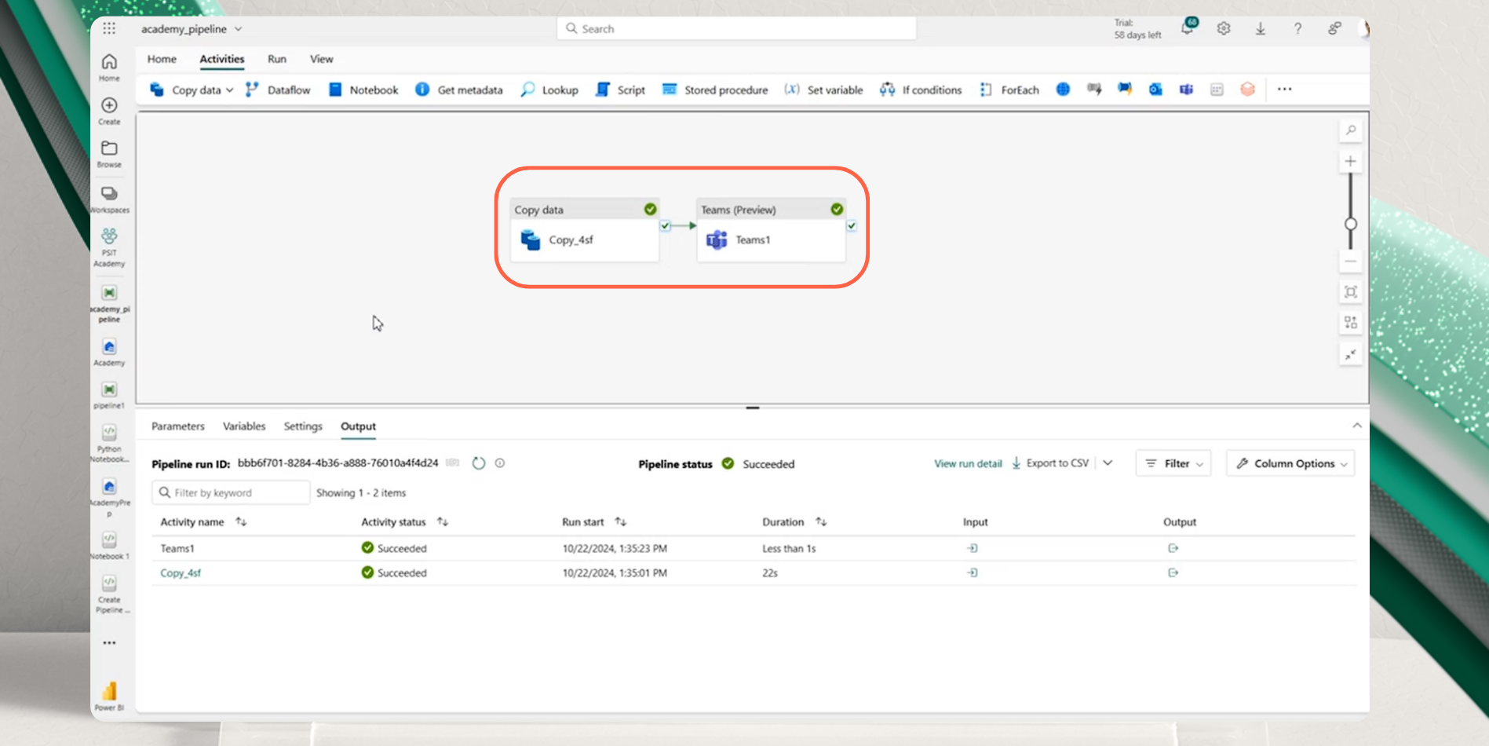
Task: Insert a Webhook activity
Action: 1093,90
